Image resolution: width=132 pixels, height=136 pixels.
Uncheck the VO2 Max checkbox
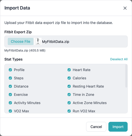tap(10, 111)
